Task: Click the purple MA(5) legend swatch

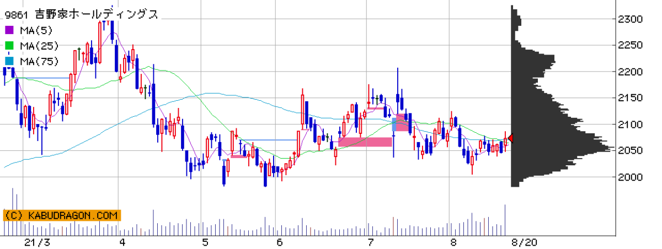Action: tap(10, 30)
